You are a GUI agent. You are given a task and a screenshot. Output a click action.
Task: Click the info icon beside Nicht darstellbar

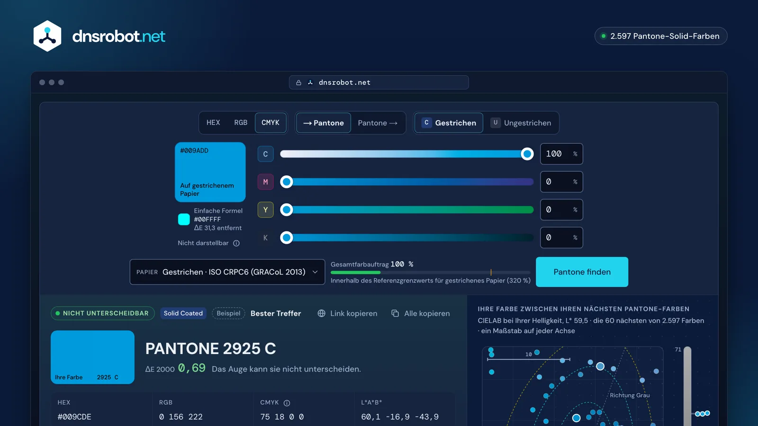(236, 243)
